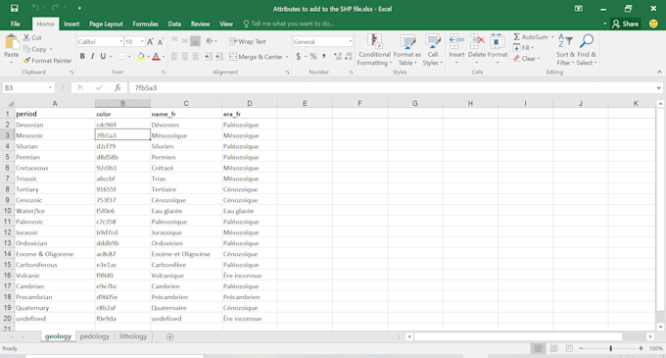Click the Share button
Image resolution: width=666 pixels, height=358 pixels.
tap(625, 24)
